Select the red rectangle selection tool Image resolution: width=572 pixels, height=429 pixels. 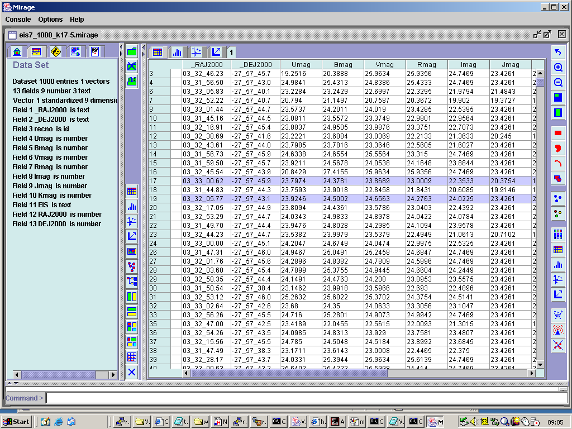click(557, 133)
